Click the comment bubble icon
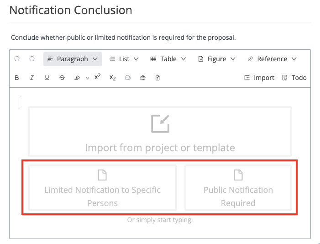The image size is (320, 244). pos(128,78)
